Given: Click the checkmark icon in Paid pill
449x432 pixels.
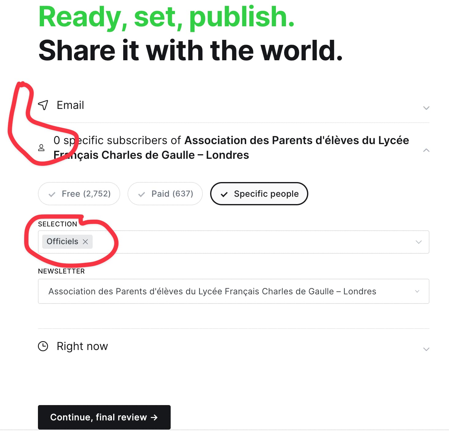Looking at the screenshot, I should point(142,194).
